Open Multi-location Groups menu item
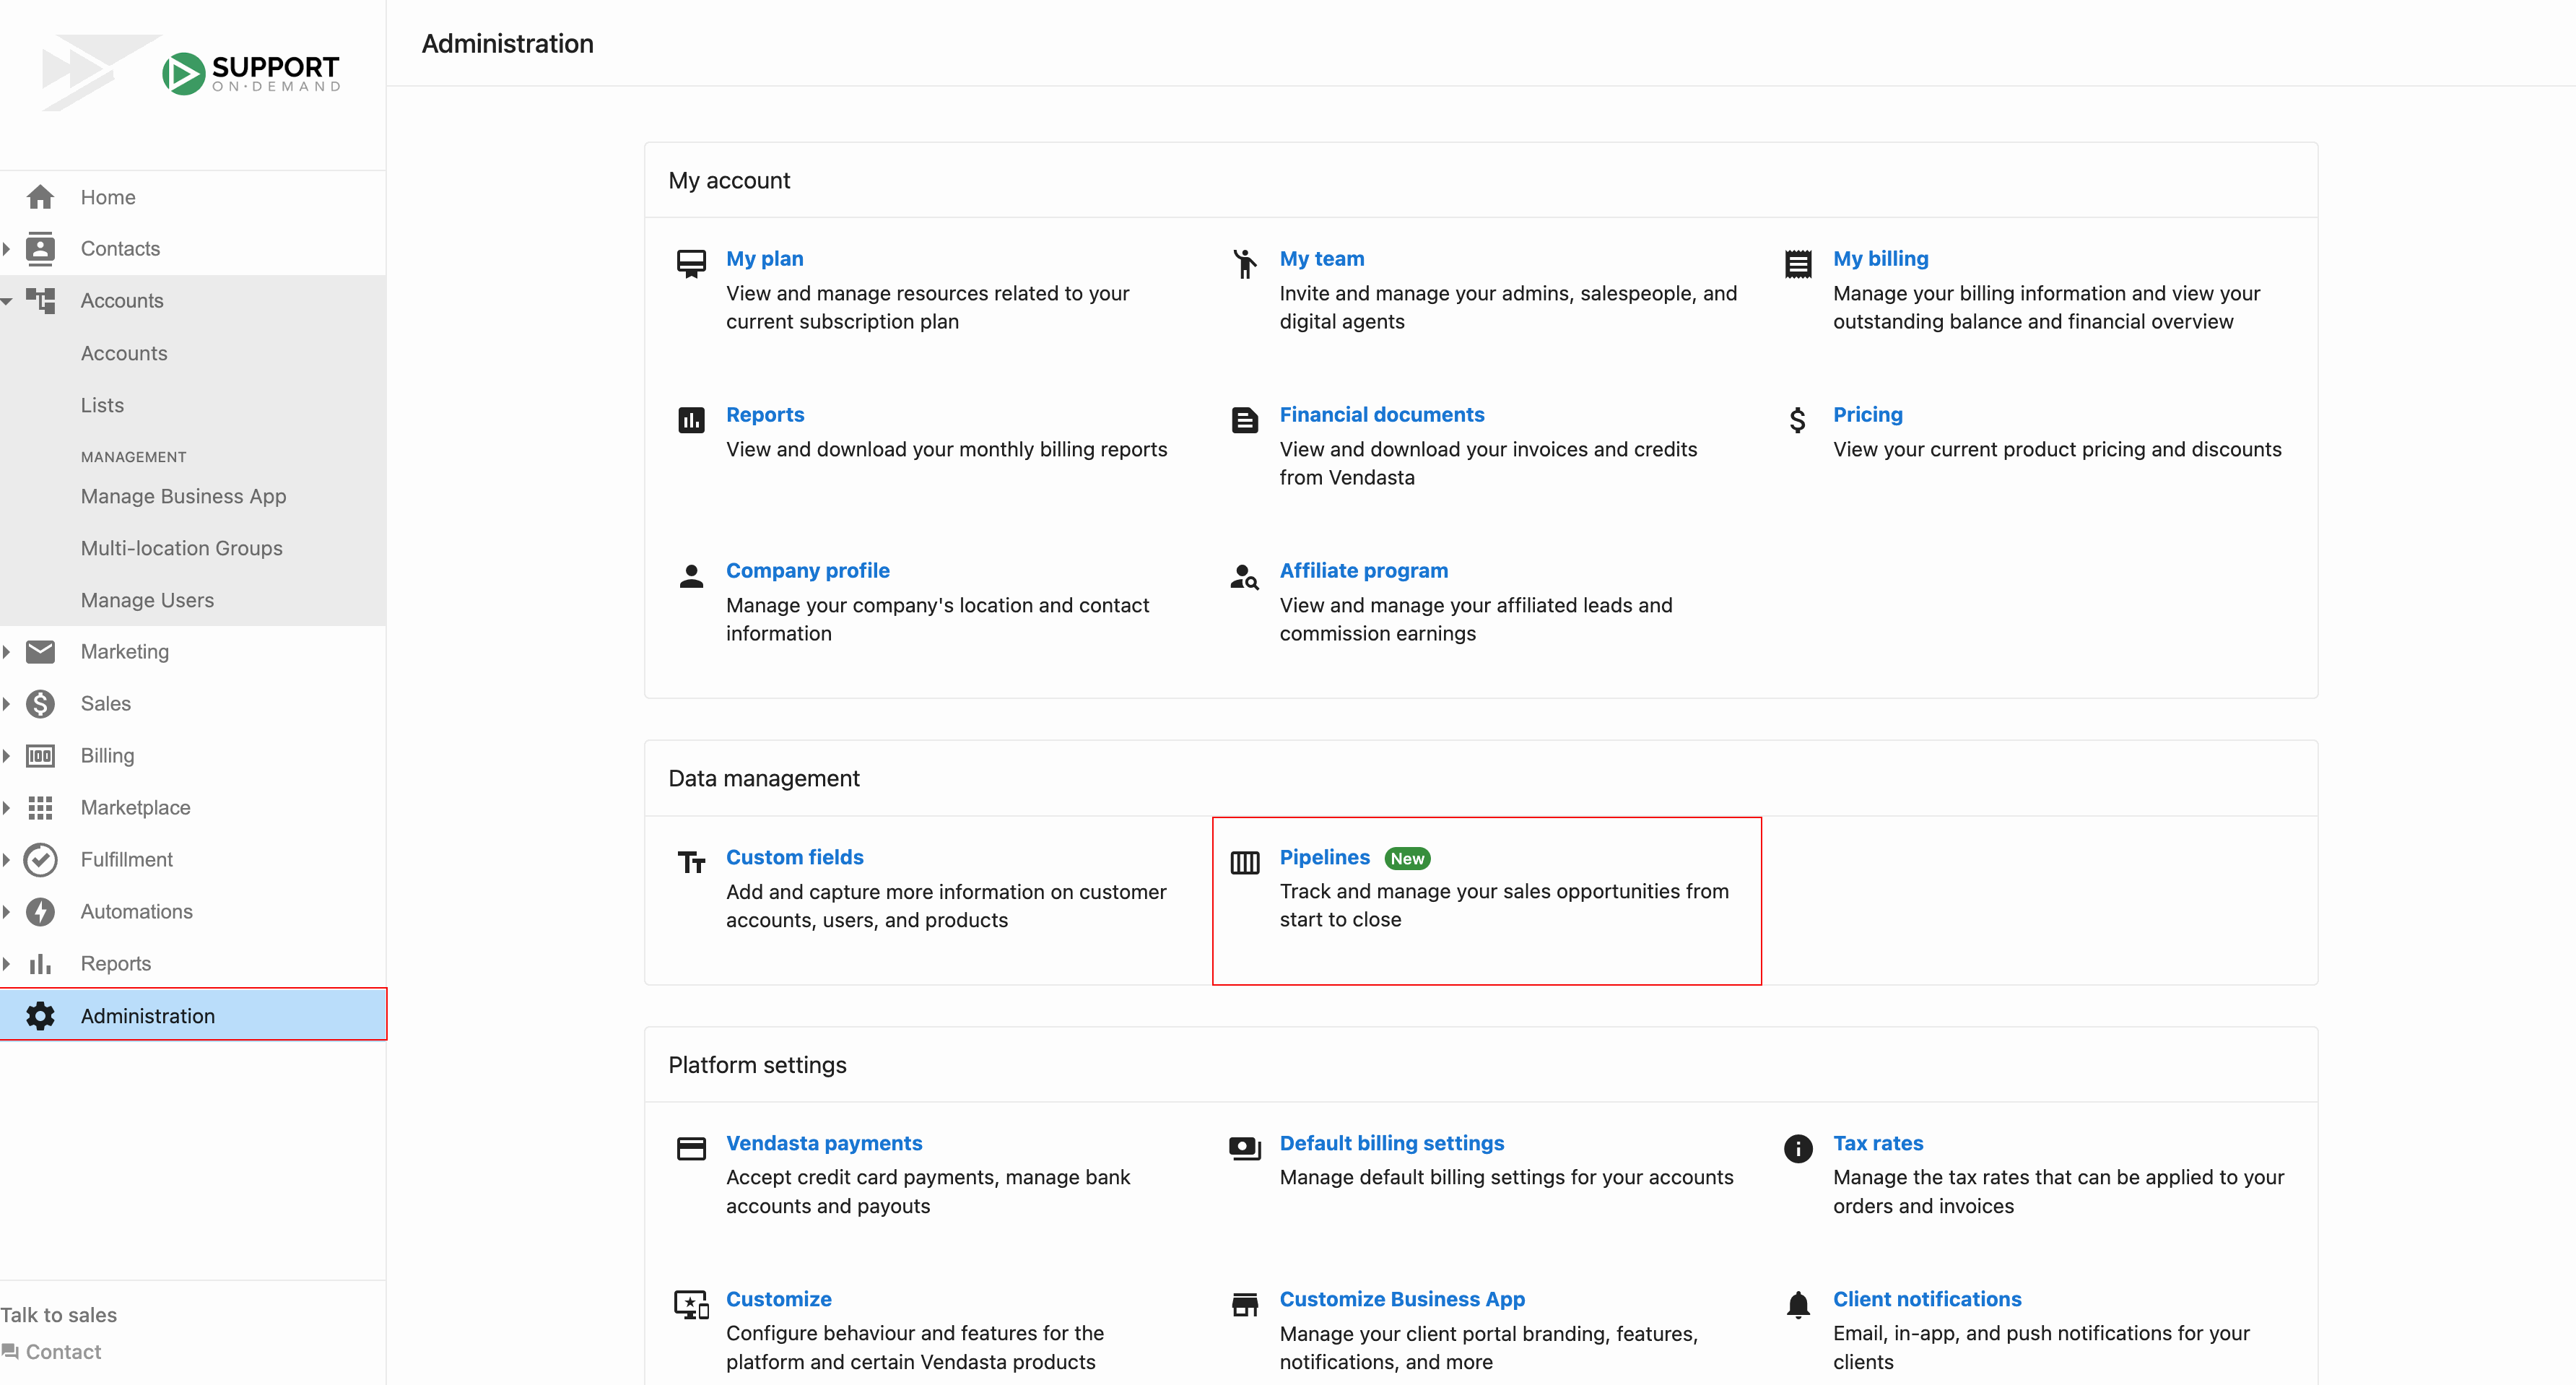 coord(181,548)
